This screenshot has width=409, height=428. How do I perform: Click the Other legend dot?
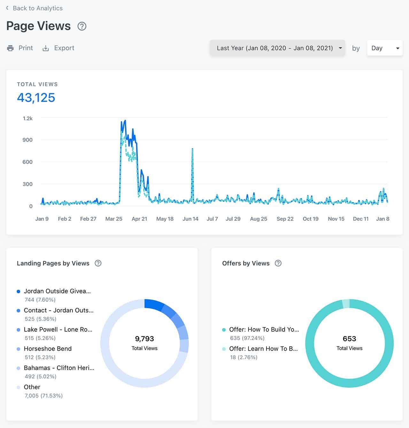click(19, 387)
